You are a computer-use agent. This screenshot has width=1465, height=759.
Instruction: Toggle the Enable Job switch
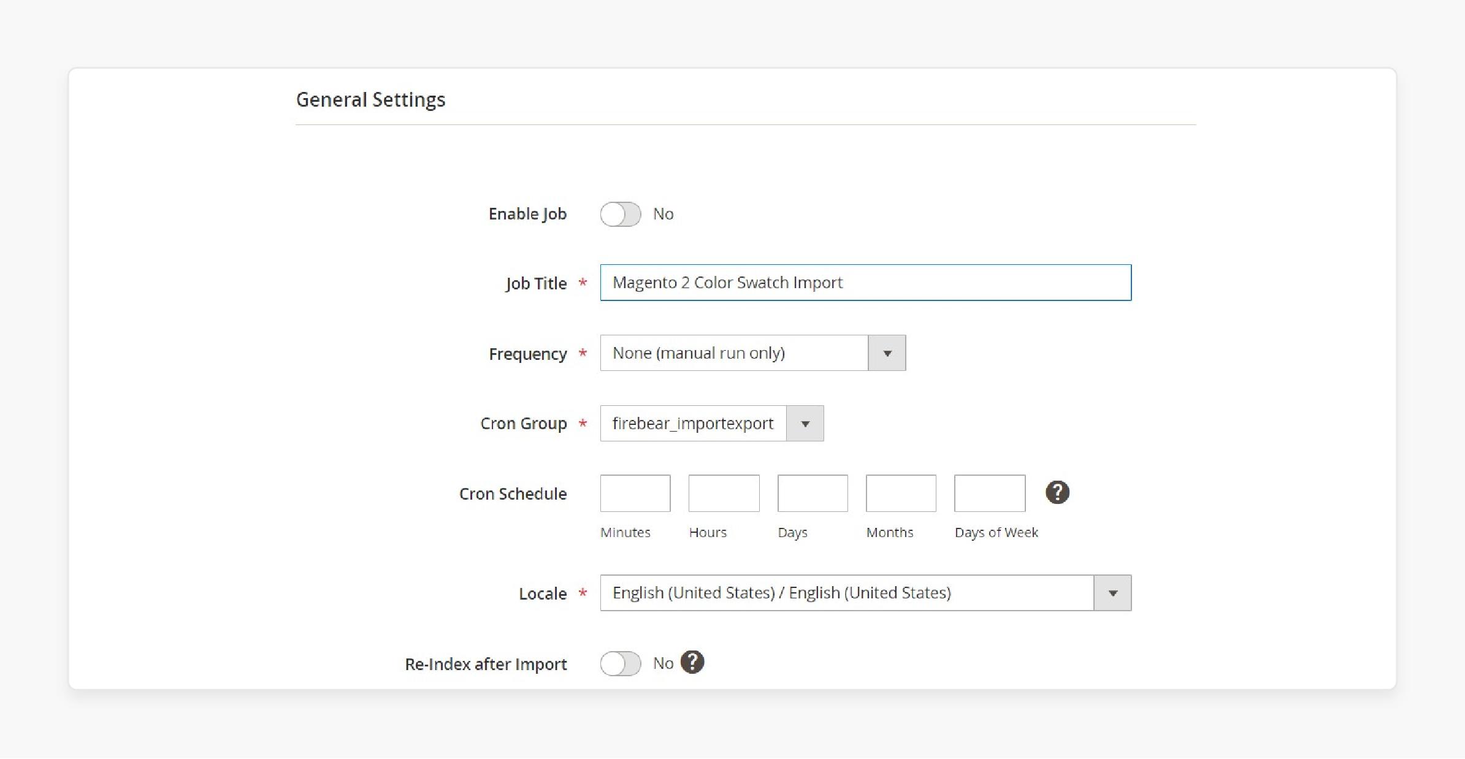620,214
